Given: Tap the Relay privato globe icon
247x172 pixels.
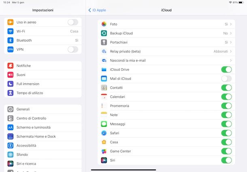Looking at the screenshot, I should coord(104,51).
